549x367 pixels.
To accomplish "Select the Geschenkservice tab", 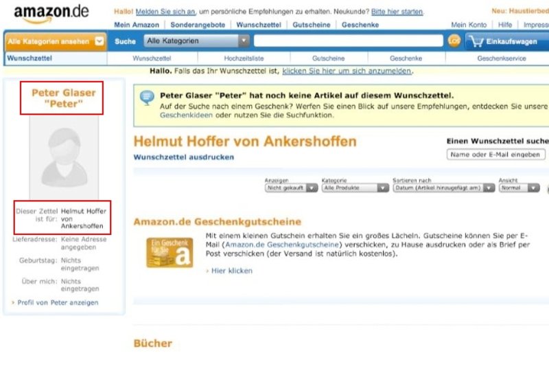I will coord(502,58).
